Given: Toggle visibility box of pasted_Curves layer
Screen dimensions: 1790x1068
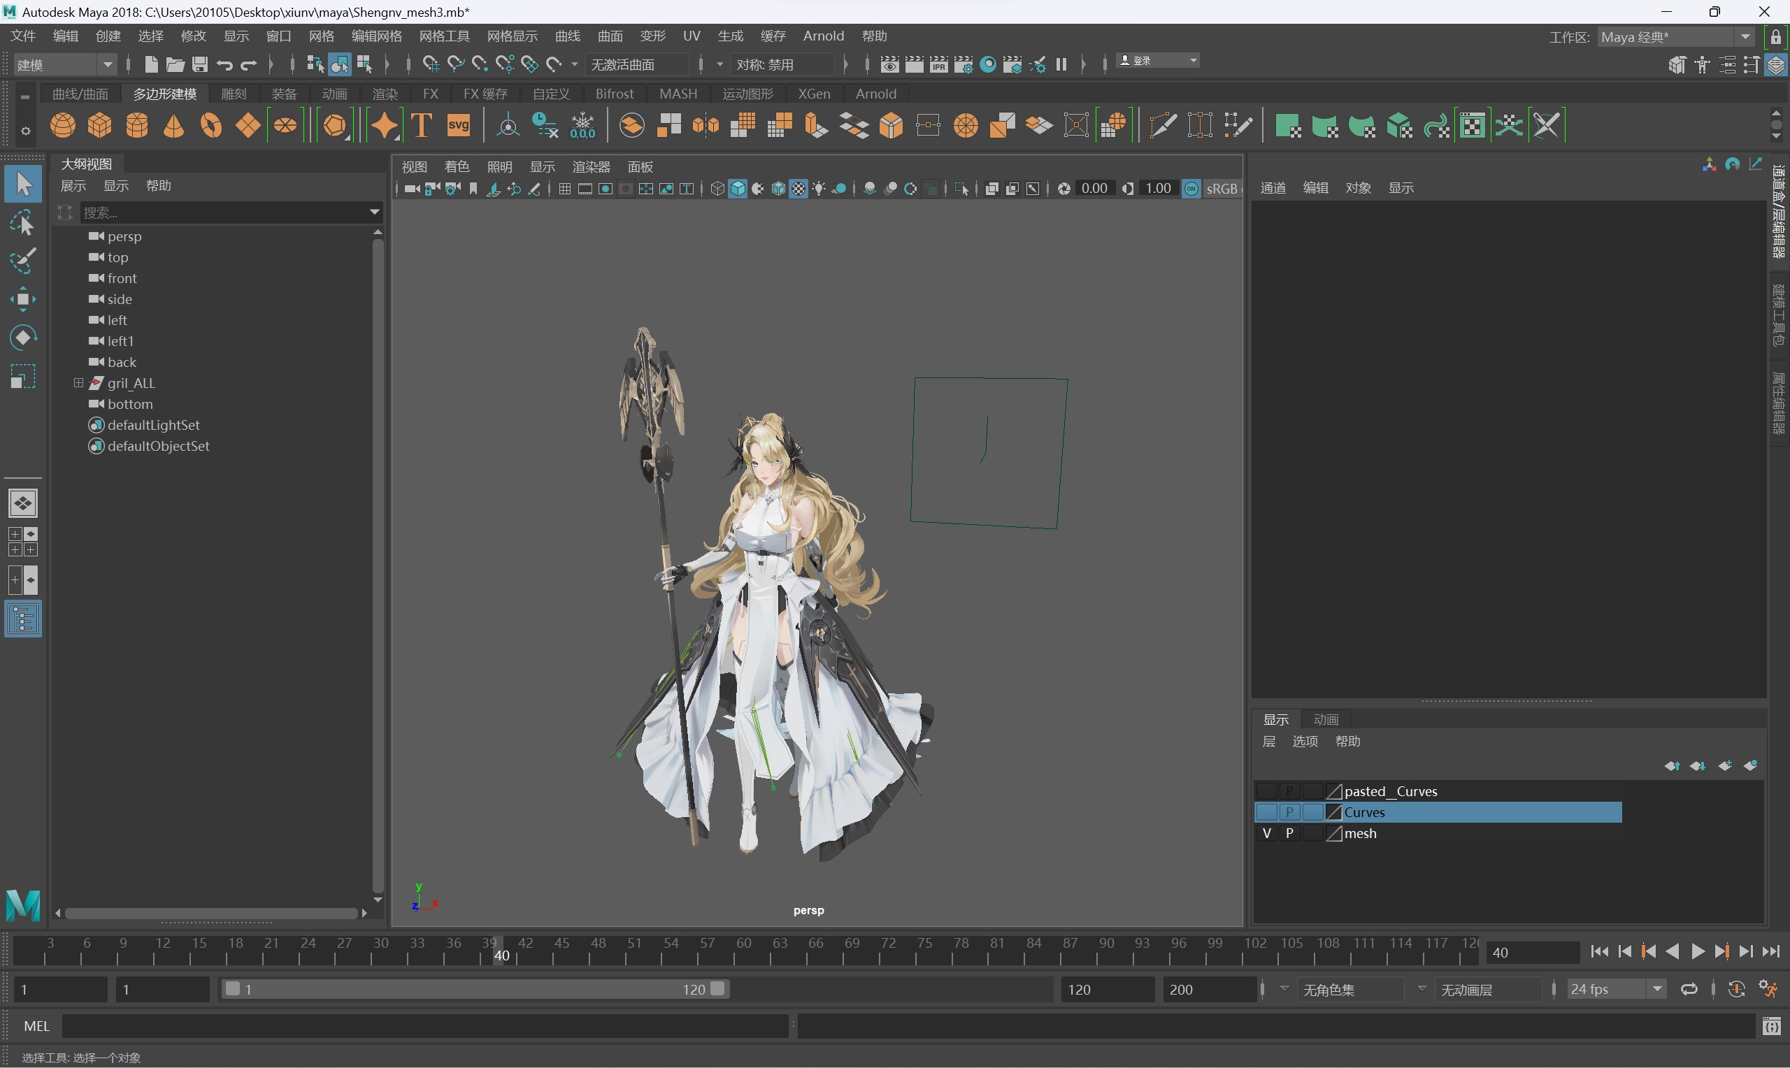Looking at the screenshot, I should click(x=1267, y=792).
